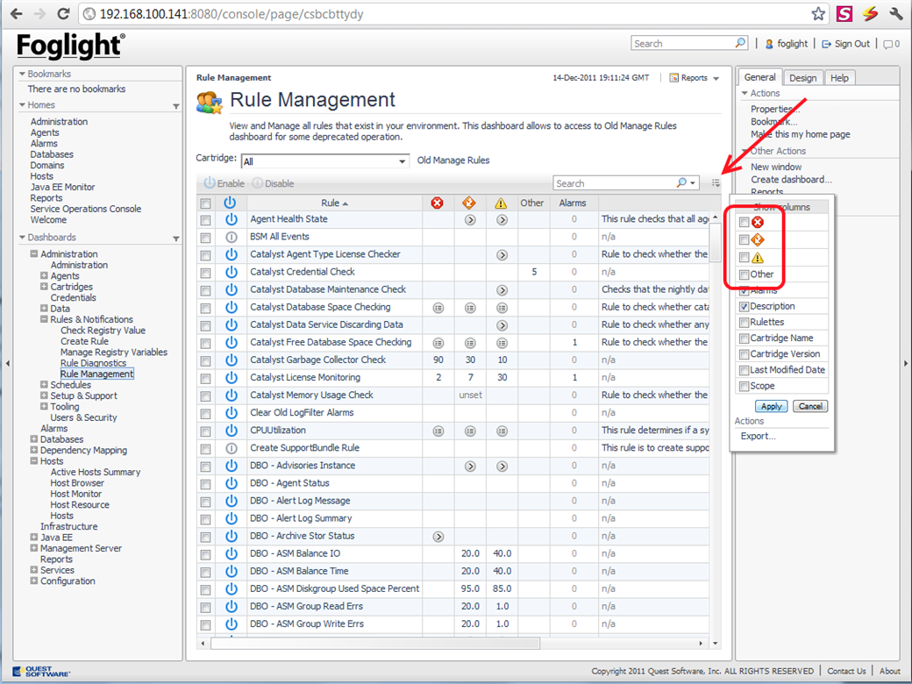
Task: Collapse the Dashboards section
Action: (22, 238)
